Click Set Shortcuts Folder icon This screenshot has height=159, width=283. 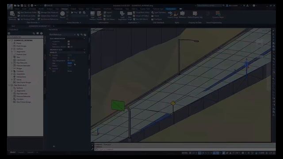[x=19, y=16]
